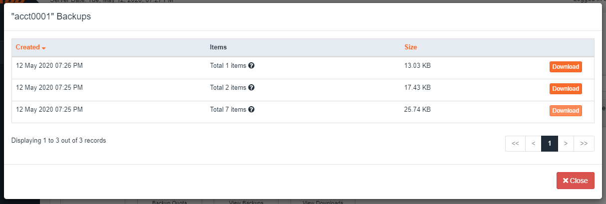Open View Backups tab behind dialog

(x=246, y=202)
